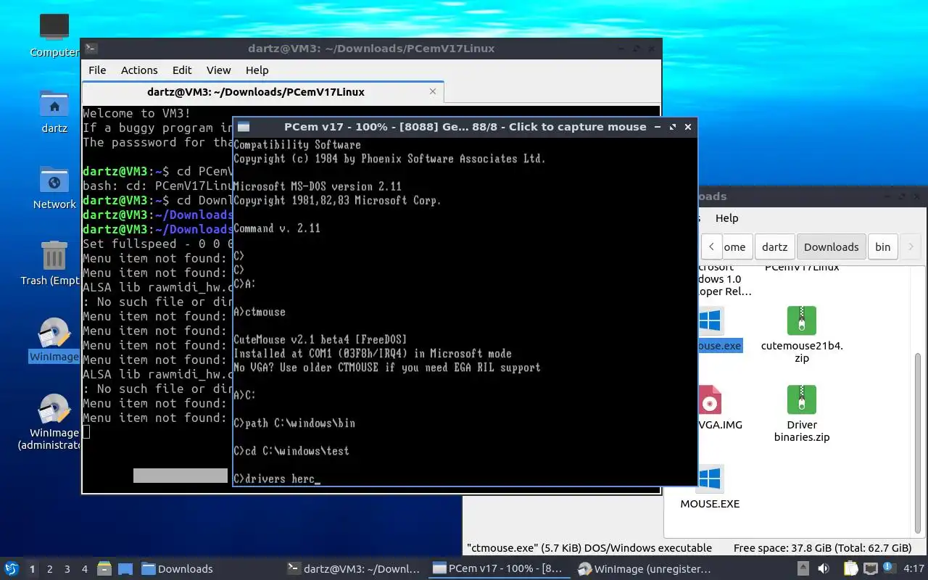Select the WinImage desktop shortcut

tap(54, 332)
